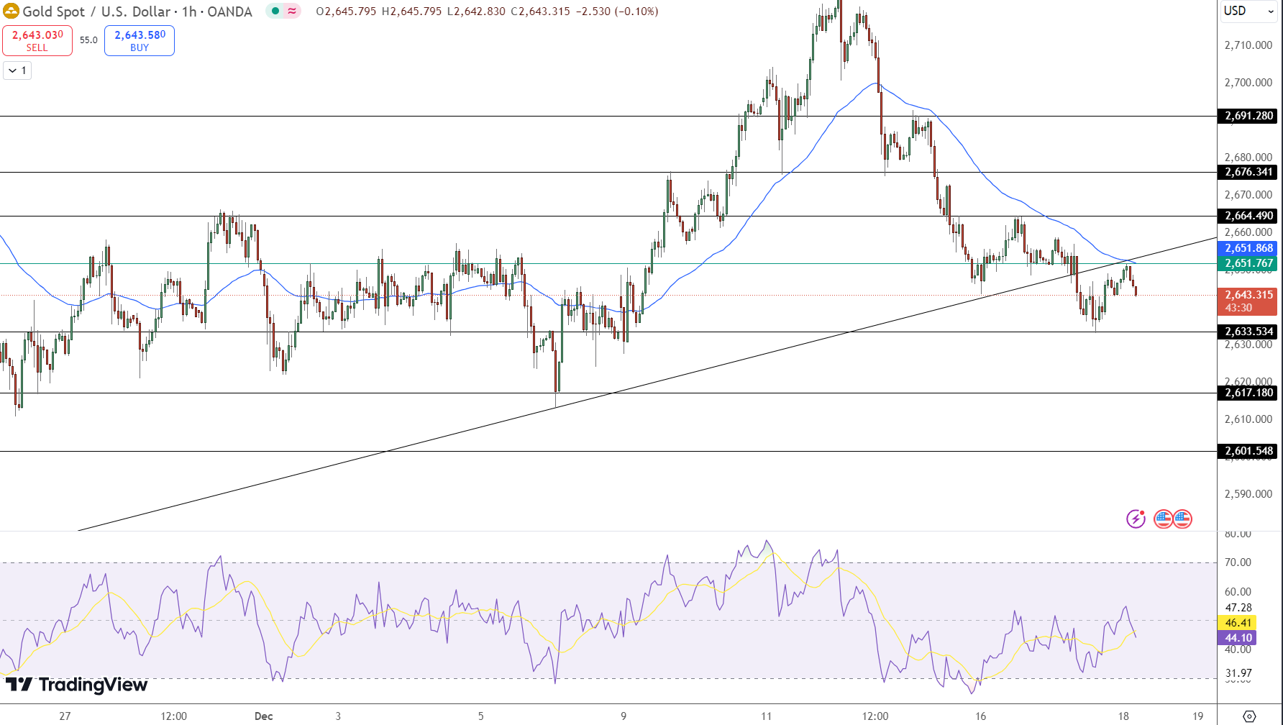Click the 9 date on time axis
This screenshot has width=1283, height=725.
624,716
